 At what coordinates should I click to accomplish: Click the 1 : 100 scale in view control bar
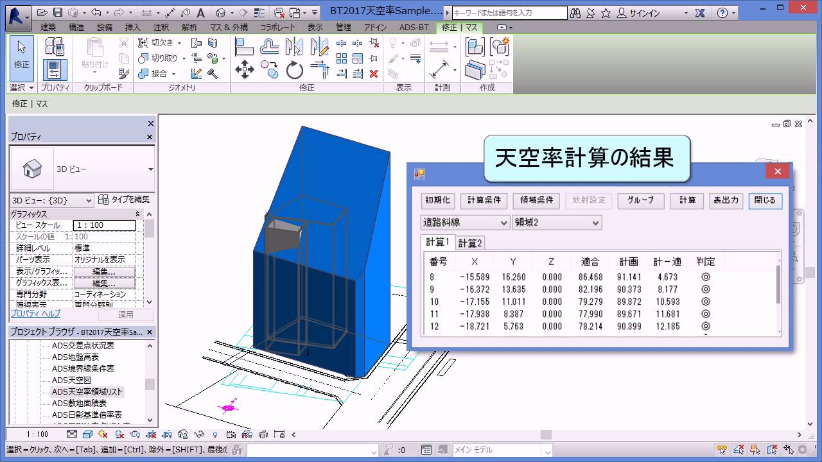point(37,434)
